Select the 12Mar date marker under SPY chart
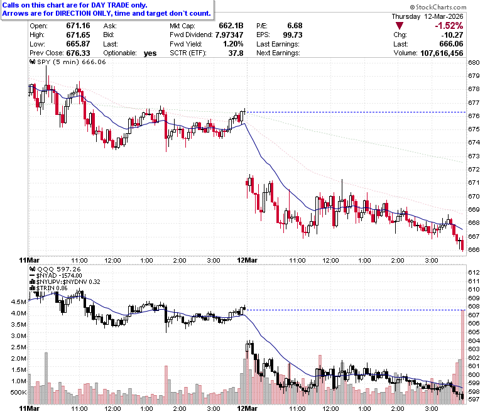 [x=247, y=260]
